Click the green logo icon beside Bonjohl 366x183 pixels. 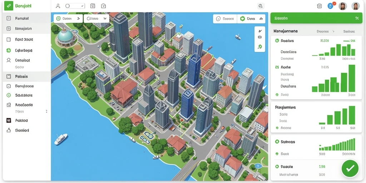(x=9, y=6)
